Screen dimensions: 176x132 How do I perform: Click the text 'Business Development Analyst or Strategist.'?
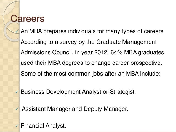[78, 92]
